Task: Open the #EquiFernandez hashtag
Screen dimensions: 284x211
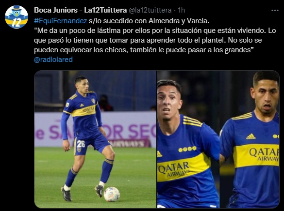Action: click(x=61, y=21)
